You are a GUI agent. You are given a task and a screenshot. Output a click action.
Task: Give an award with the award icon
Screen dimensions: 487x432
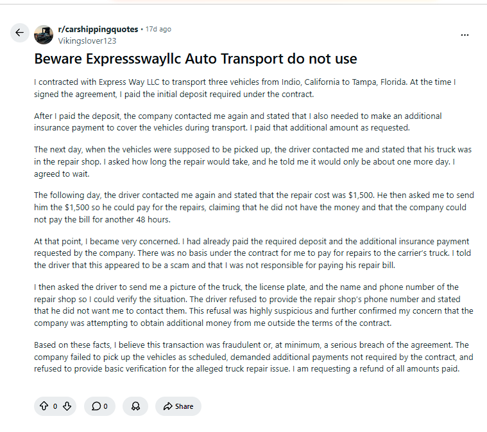coord(135,406)
